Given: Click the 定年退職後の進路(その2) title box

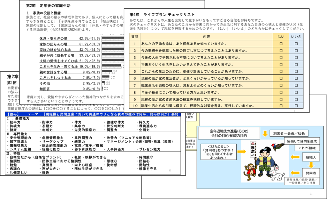Looking at the screenshot, I should (x=229, y=133).
